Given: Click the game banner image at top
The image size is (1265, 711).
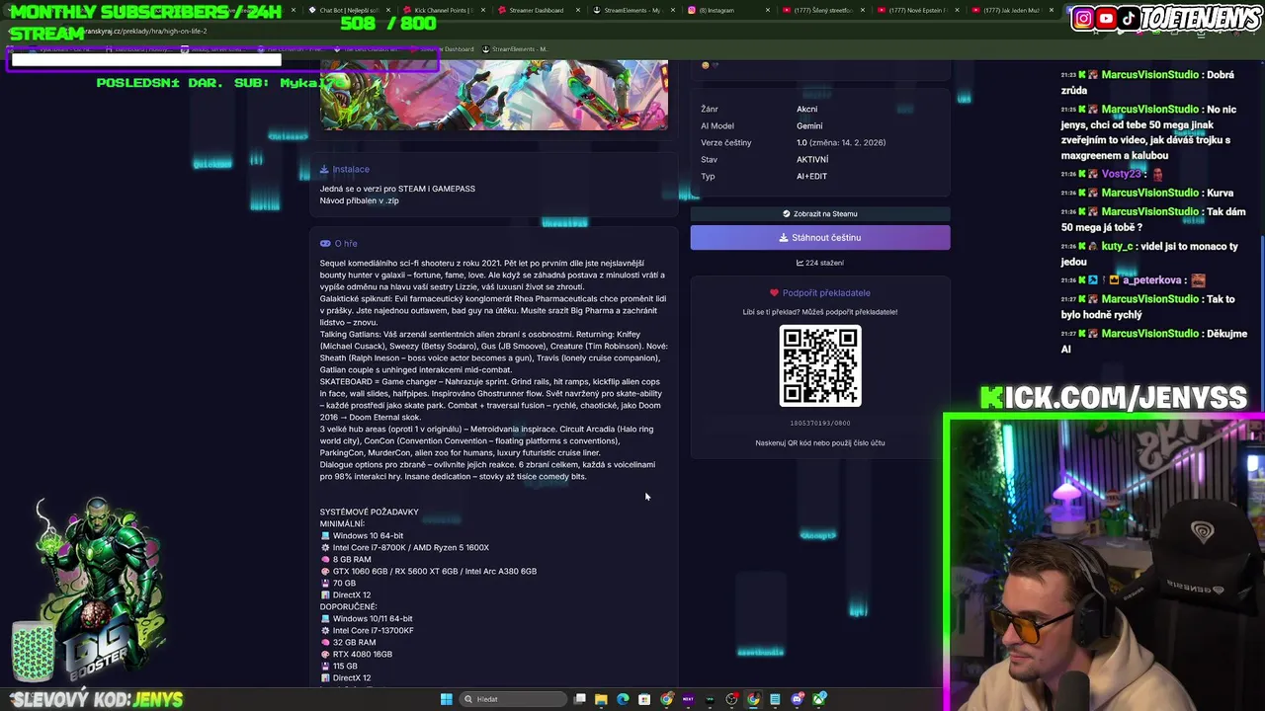Looking at the screenshot, I should tap(494, 95).
